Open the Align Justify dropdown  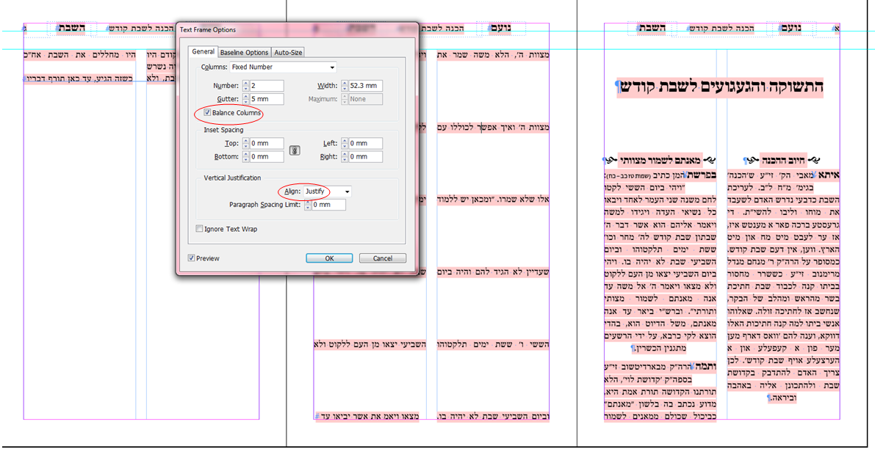[328, 192]
